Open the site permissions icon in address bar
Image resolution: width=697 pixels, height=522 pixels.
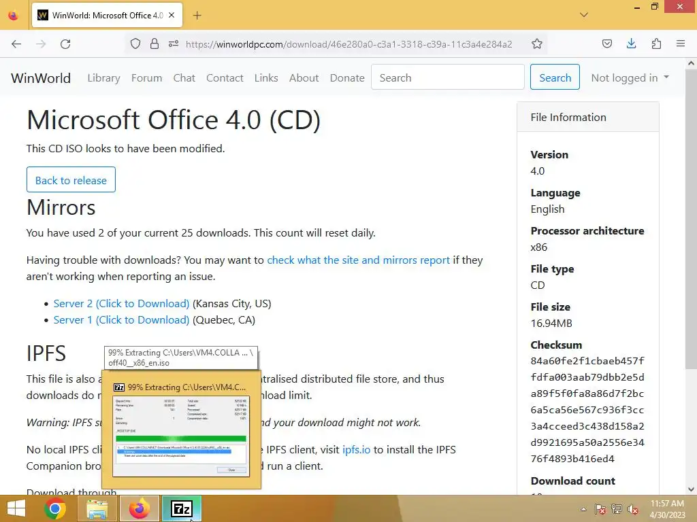pos(174,44)
